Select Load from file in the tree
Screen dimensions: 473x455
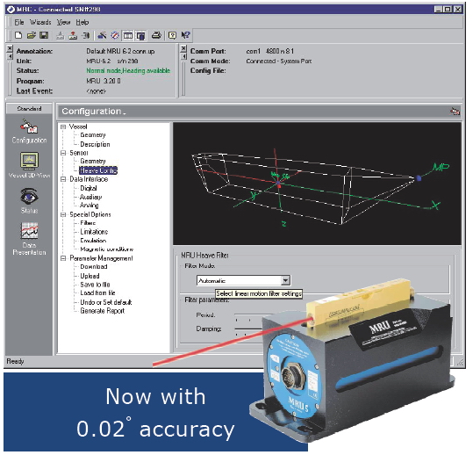(97, 292)
